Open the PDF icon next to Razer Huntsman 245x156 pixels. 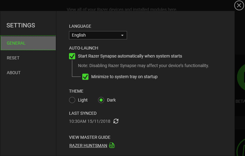(112, 145)
